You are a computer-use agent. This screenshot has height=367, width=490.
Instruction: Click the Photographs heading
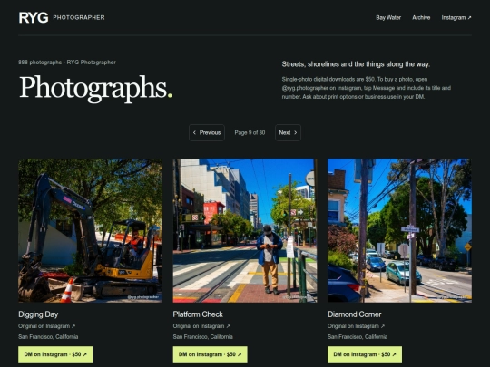(x=95, y=88)
